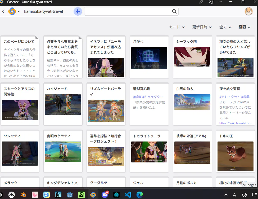Click the back arrow beside the project name
The height and width of the screenshot is (199, 258).
click(x=3, y=11)
